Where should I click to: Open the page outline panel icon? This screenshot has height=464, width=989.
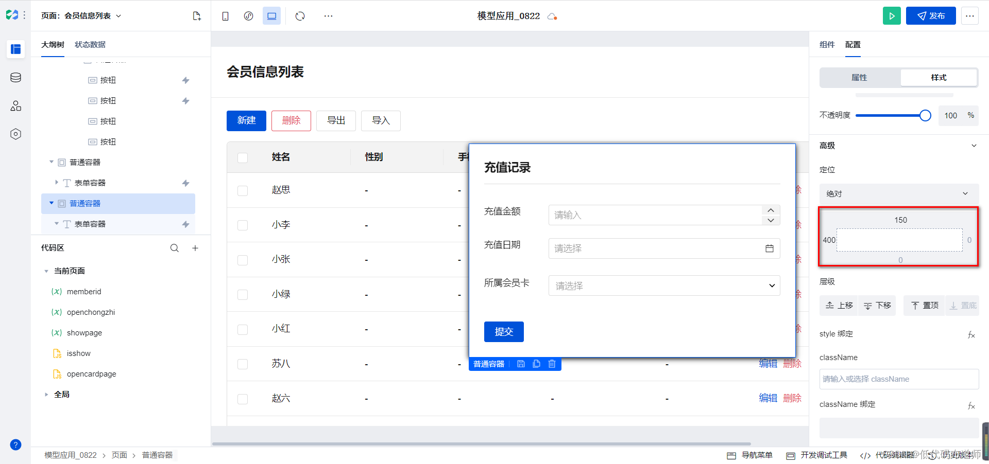click(15, 49)
